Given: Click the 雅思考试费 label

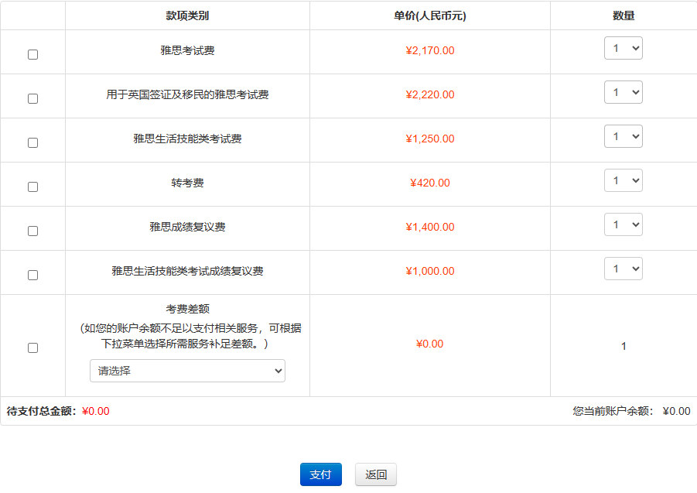Looking at the screenshot, I should click(187, 50).
